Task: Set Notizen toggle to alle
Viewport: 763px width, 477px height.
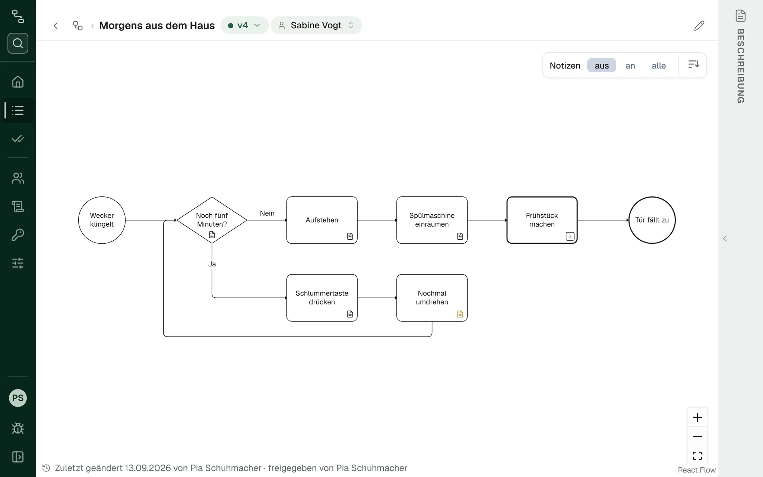Action: (x=659, y=66)
